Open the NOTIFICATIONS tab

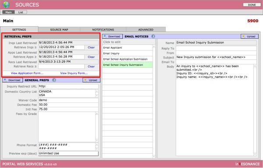point(103,30)
